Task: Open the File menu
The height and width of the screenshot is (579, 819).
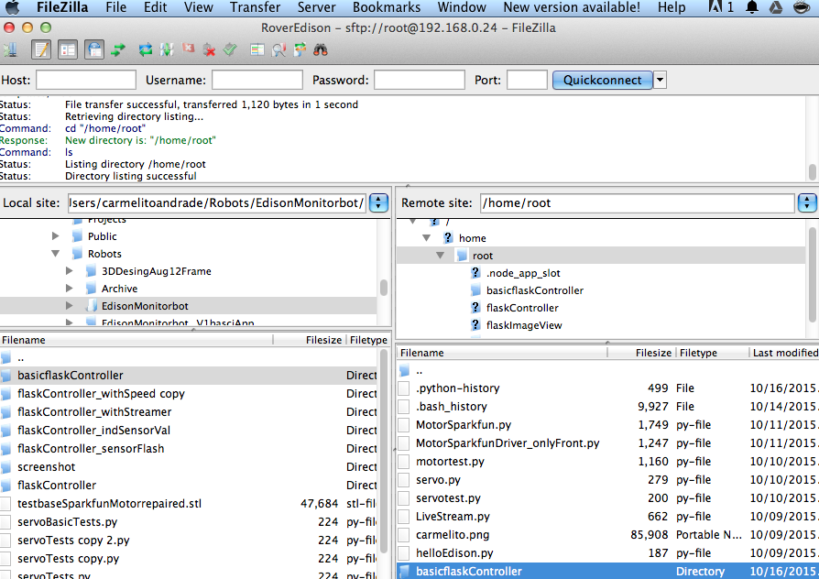Action: coord(116,7)
